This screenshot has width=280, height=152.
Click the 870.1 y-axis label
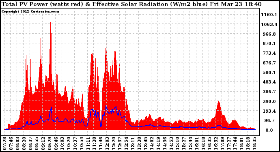point(269,43)
